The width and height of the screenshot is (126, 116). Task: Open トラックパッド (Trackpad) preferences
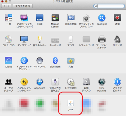[86, 39]
